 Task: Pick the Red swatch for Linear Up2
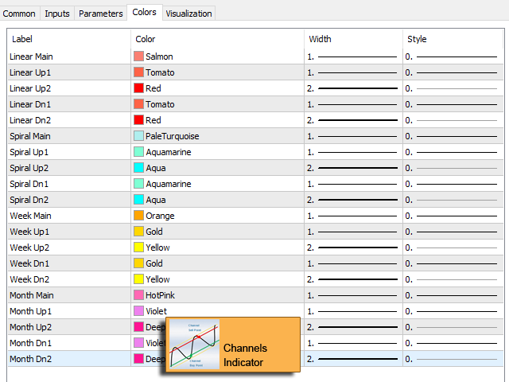(x=139, y=88)
